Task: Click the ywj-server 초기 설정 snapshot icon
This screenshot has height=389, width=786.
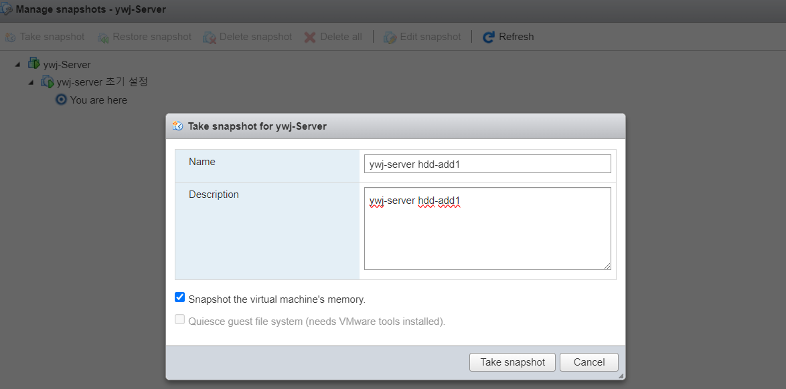Action: (48, 81)
